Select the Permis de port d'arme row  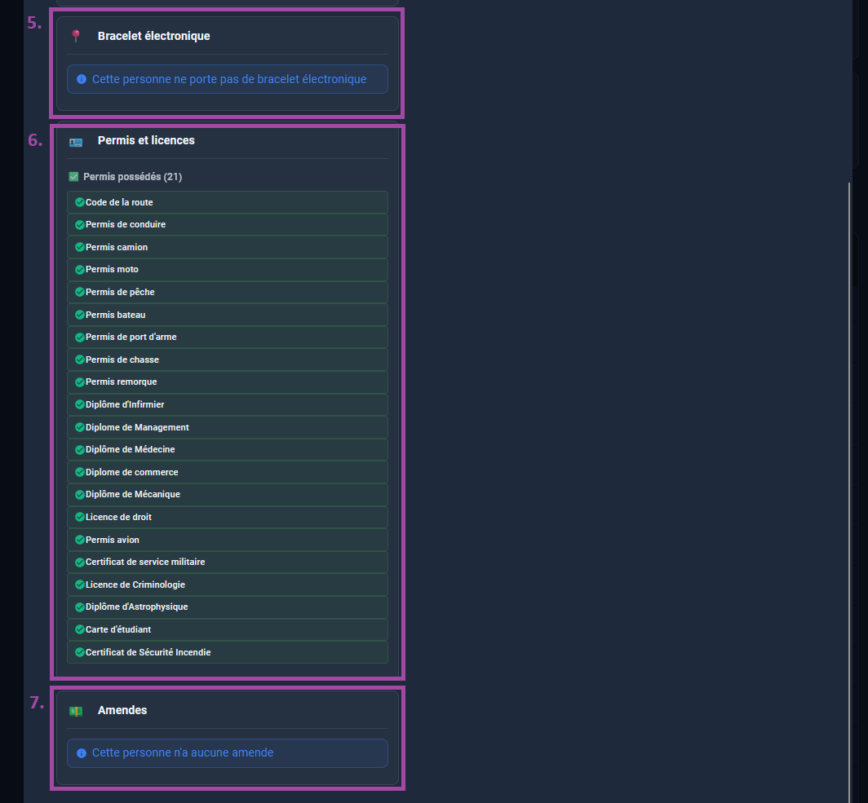click(227, 338)
